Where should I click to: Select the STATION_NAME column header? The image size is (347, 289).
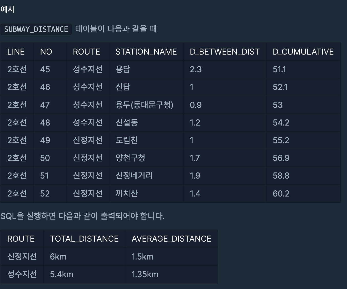point(146,52)
